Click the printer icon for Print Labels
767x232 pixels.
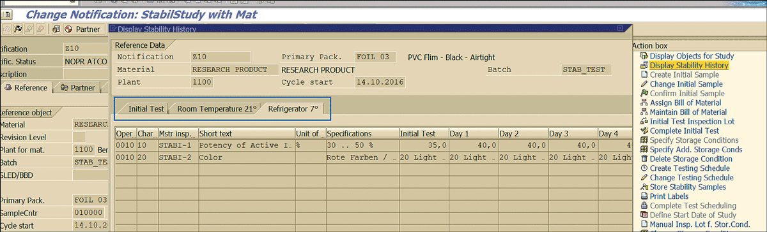pos(644,196)
